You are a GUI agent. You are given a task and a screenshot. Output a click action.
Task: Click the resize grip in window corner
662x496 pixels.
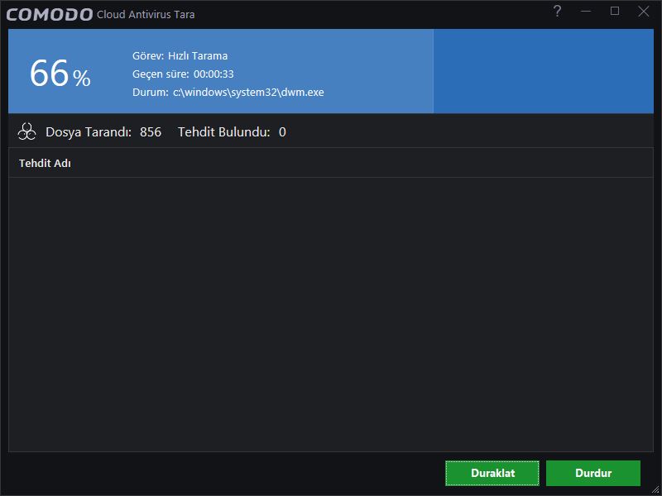[x=655, y=489]
